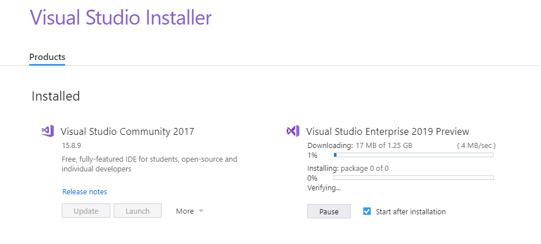Click the installing progress bar
The height and width of the screenshot is (244, 541).
point(414,178)
